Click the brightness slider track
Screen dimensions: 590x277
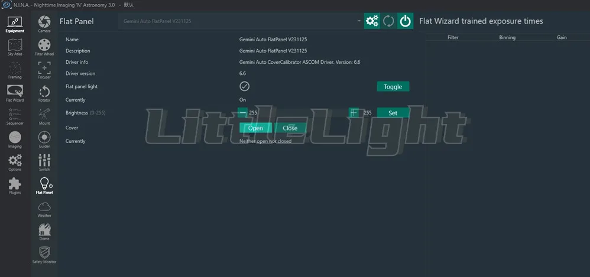[298, 112]
